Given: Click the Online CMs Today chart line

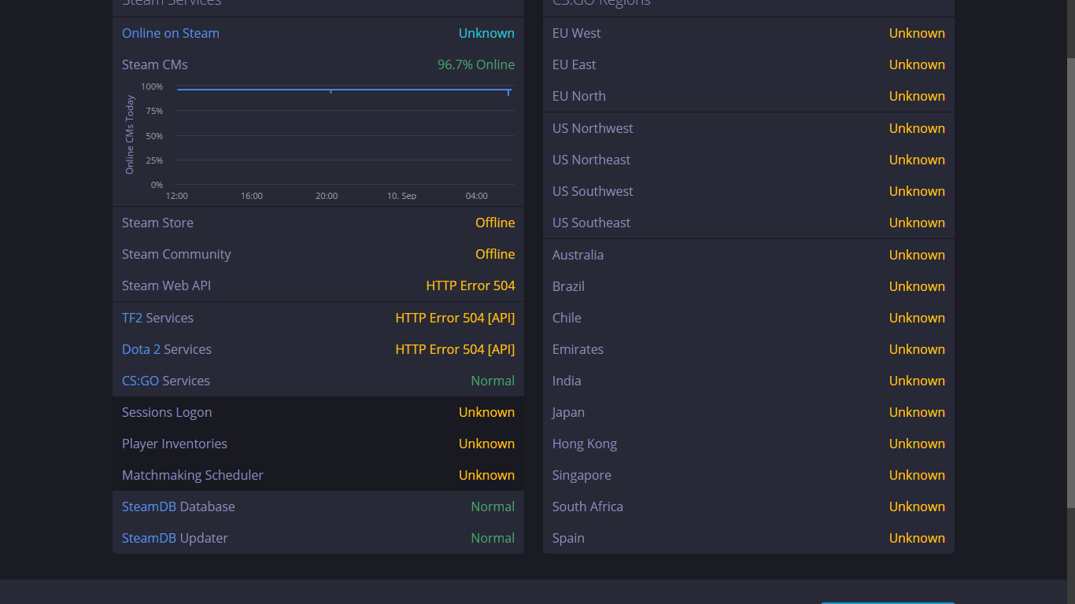Looking at the screenshot, I should pyautogui.click(x=344, y=90).
